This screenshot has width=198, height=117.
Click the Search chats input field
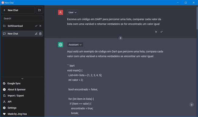[x=22, y=19]
